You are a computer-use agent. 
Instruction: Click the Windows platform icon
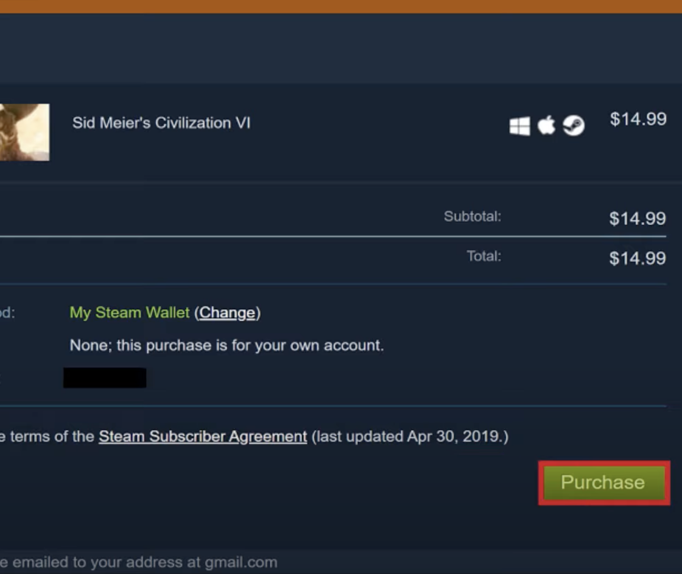coord(520,124)
